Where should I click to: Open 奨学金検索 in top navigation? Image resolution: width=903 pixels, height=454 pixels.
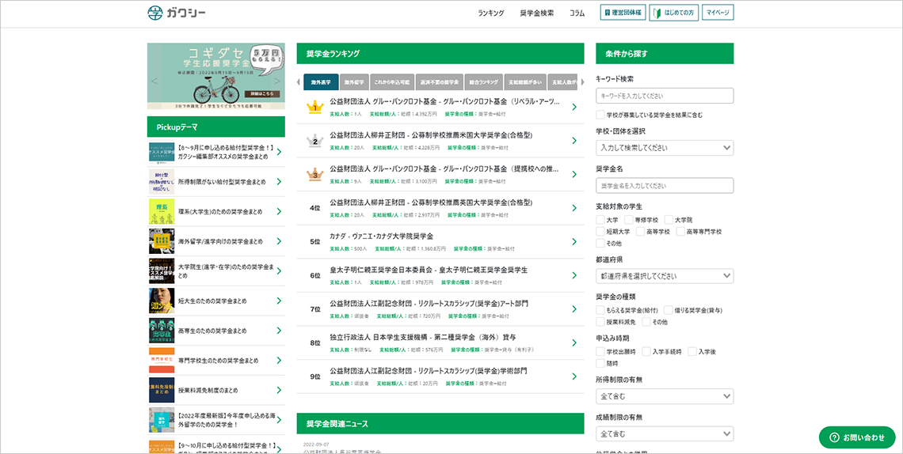pos(537,13)
